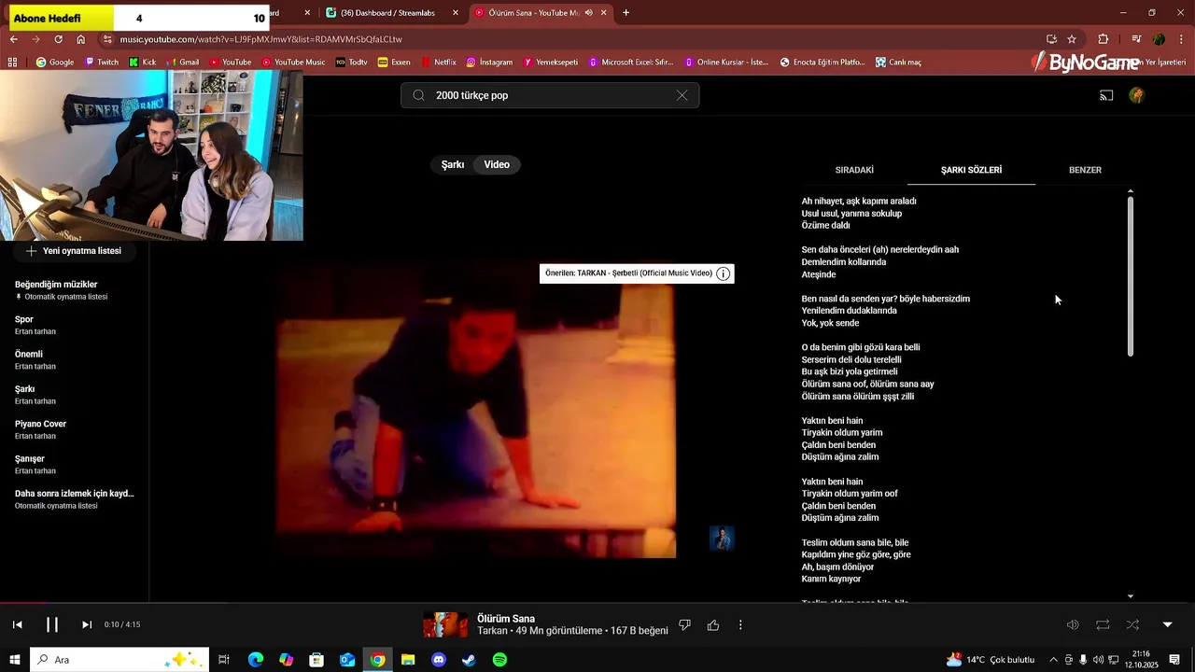This screenshot has width=1195, height=672.
Task: Click the album thumbnail in player bar
Action: [x=445, y=624]
